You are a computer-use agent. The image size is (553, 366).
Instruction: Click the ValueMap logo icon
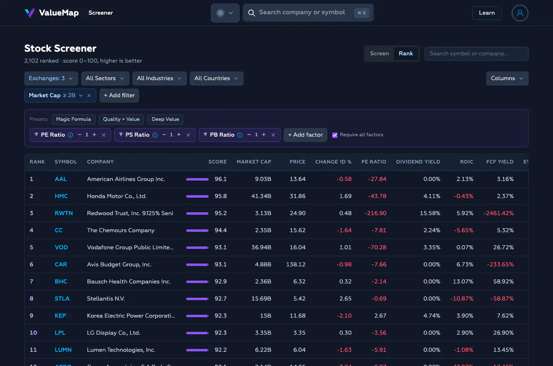(x=30, y=13)
